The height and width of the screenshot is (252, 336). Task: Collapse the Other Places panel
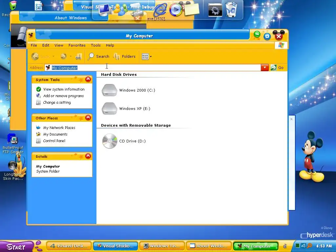click(88, 118)
